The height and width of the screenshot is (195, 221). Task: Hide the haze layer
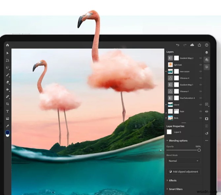point(201,111)
